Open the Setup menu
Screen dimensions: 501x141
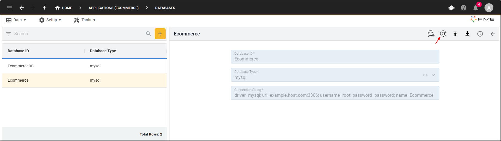50,20
